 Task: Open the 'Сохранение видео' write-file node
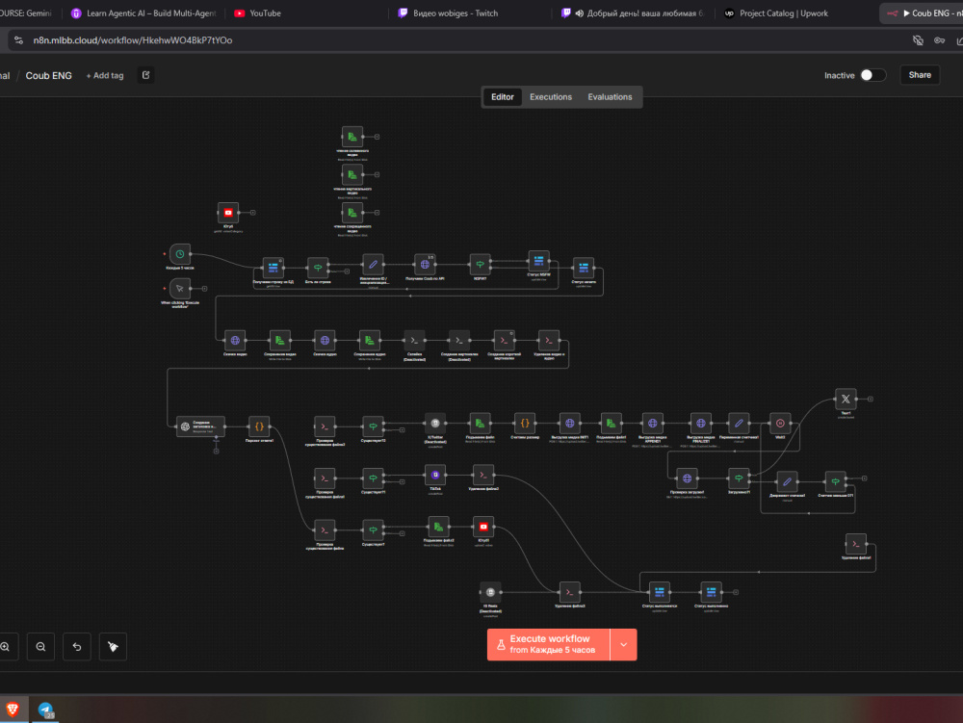tap(280, 340)
